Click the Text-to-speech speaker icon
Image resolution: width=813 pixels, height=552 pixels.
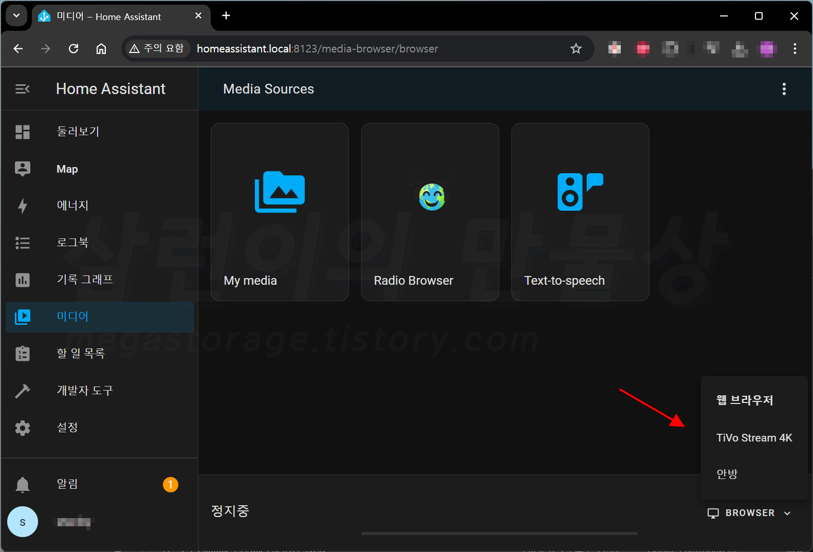pos(580,192)
